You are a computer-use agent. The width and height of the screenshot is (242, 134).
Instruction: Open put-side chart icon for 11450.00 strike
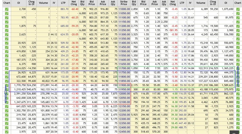coord(238,47)
